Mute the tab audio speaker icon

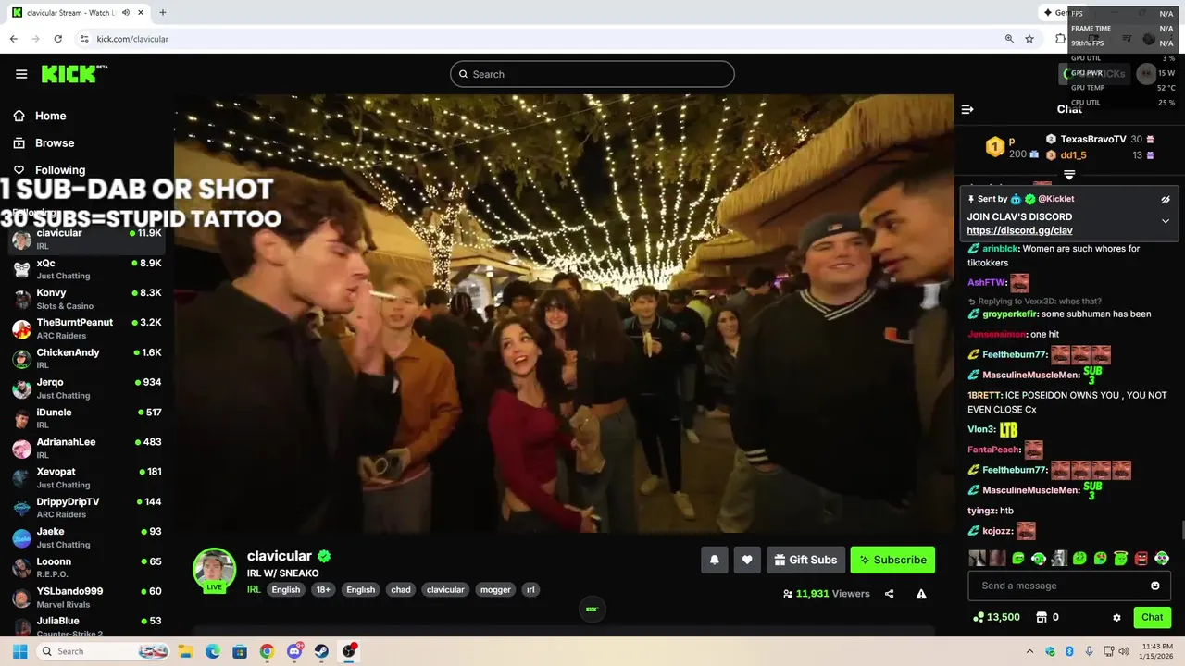point(126,13)
